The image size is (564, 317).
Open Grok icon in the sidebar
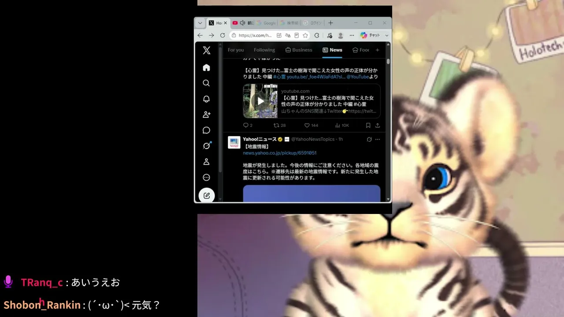pos(206,146)
